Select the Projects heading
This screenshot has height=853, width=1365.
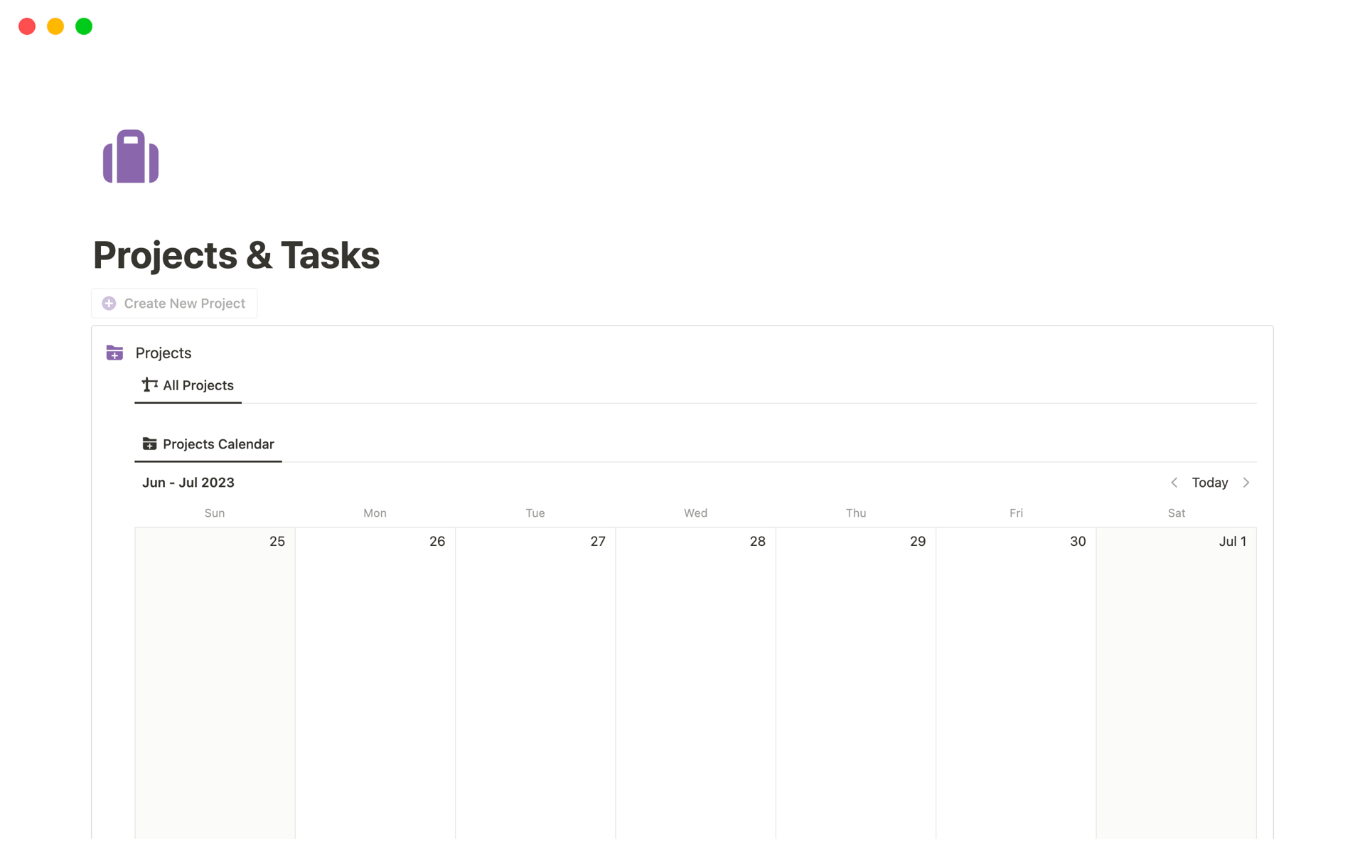163,353
